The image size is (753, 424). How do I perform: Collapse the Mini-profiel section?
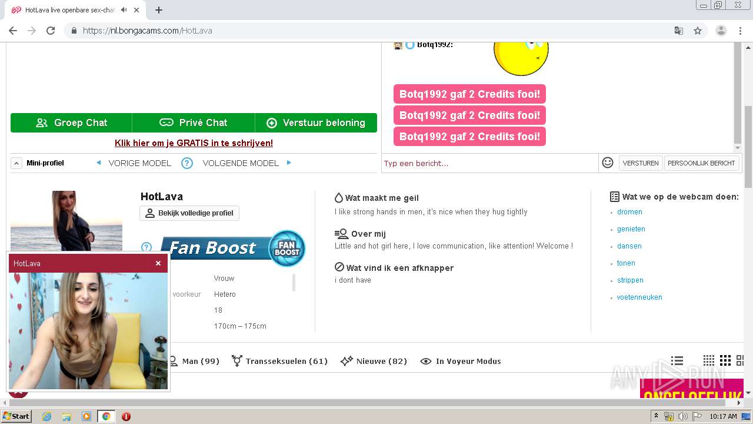(x=17, y=163)
